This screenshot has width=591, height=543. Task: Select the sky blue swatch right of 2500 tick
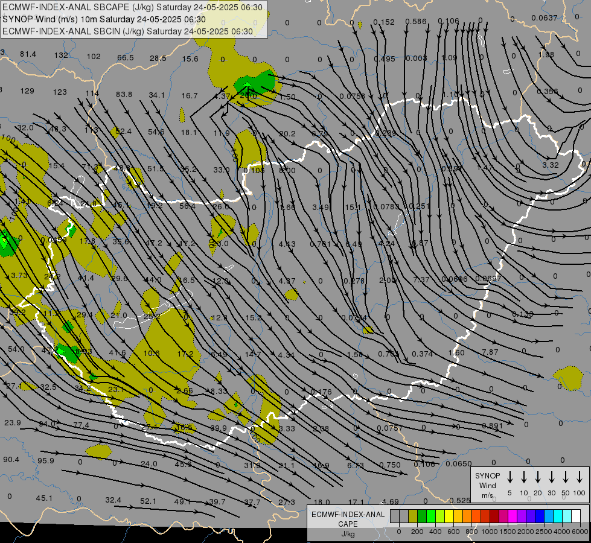pos(548,516)
